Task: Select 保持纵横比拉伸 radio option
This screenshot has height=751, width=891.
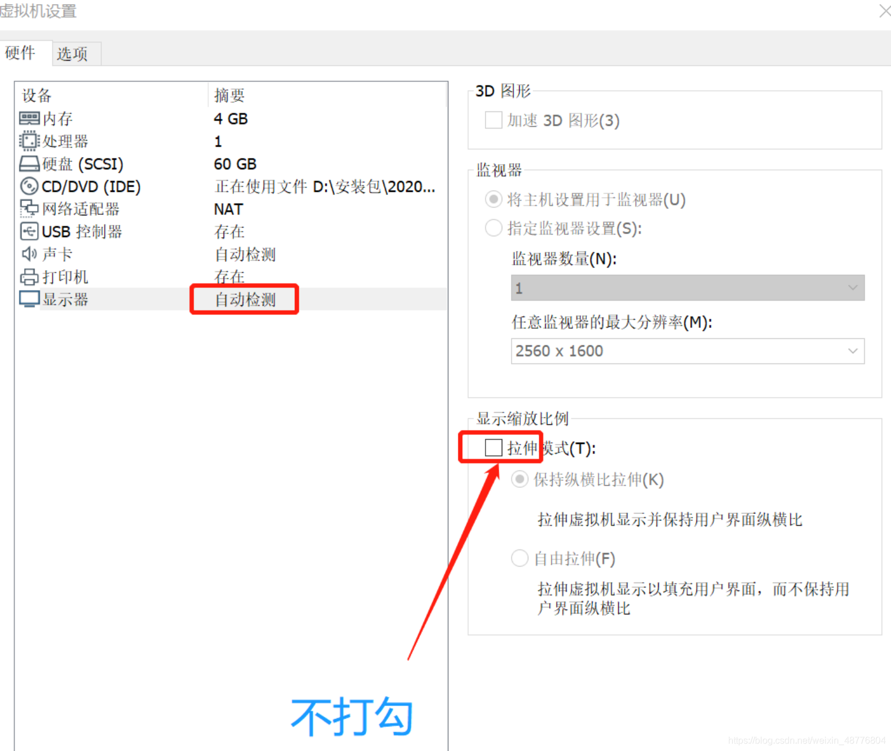Action: point(520,479)
